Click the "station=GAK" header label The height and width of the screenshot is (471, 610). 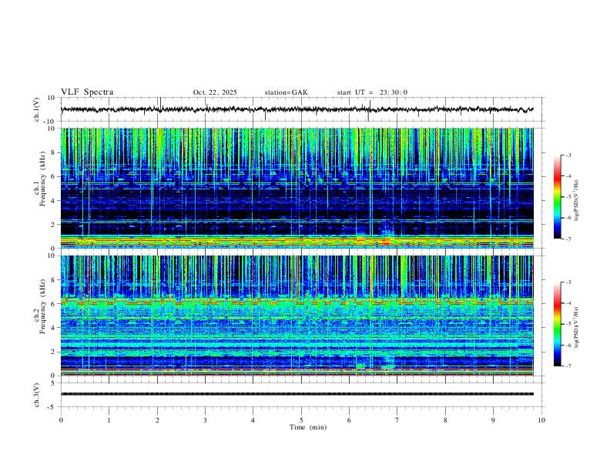[286, 92]
